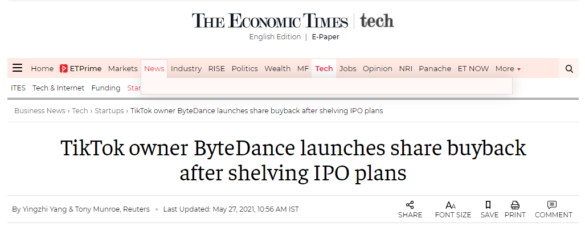This screenshot has width=585, height=227.
Task: Save article with bookmark icon
Action: pyautogui.click(x=488, y=205)
